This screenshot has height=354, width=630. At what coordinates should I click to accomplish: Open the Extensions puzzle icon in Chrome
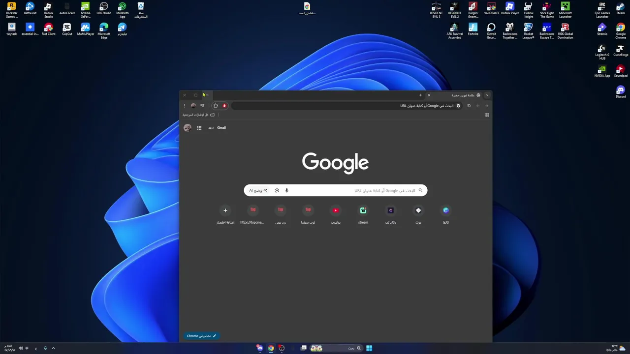pyautogui.click(x=216, y=106)
